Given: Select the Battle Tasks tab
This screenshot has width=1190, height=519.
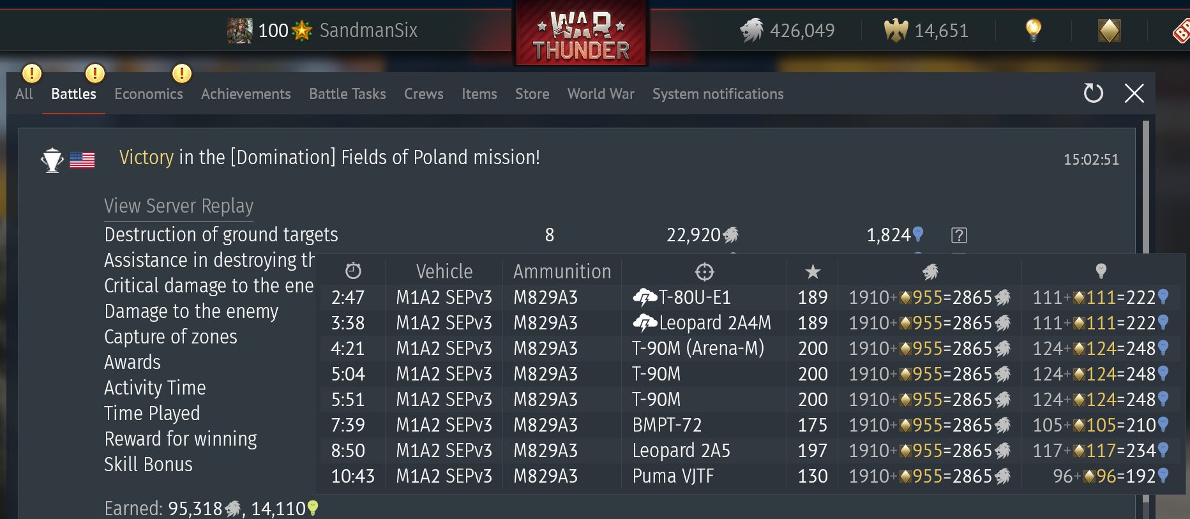Looking at the screenshot, I should pyautogui.click(x=347, y=94).
